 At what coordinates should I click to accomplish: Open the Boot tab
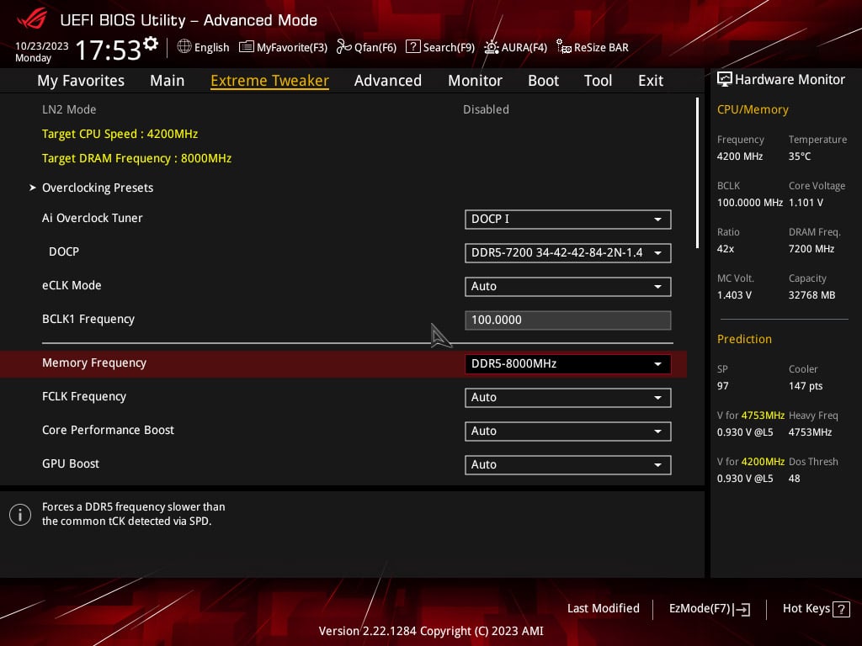coord(543,81)
